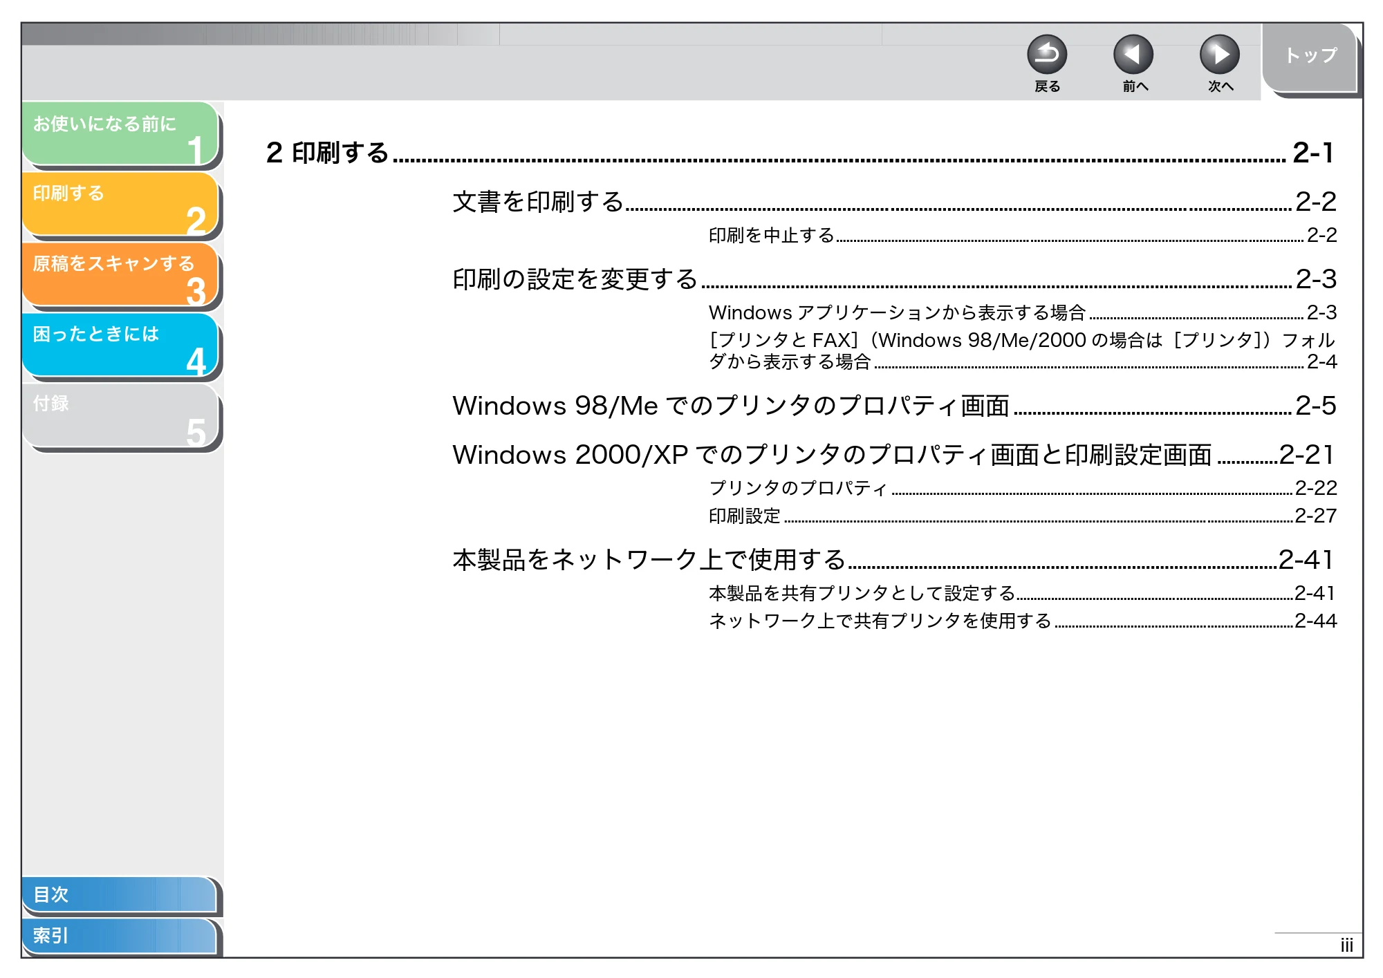The width and height of the screenshot is (1383, 978).
Task: Click the 前へ (previous page) arrow icon
Action: tap(1133, 55)
